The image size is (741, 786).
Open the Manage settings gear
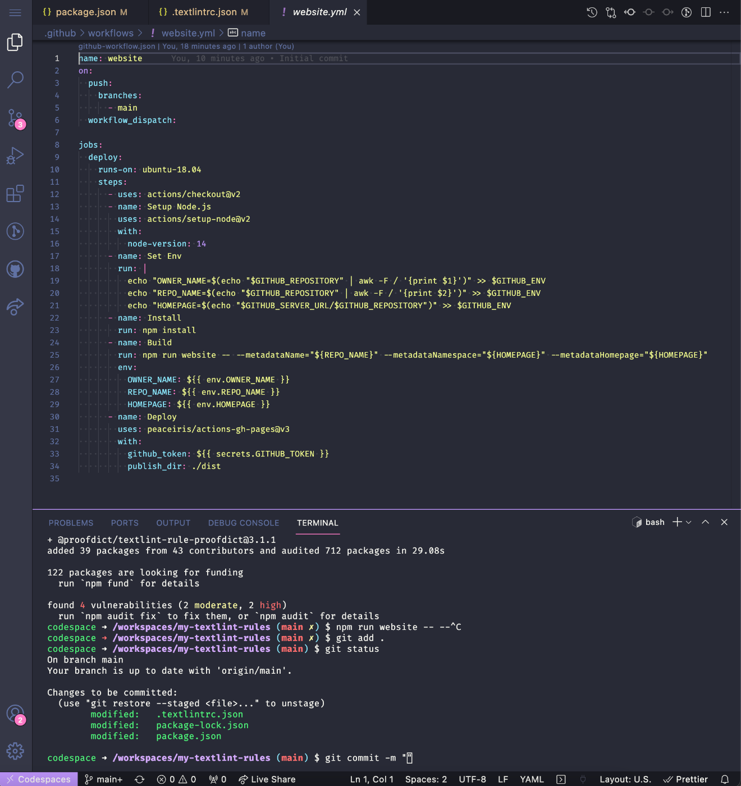point(15,751)
